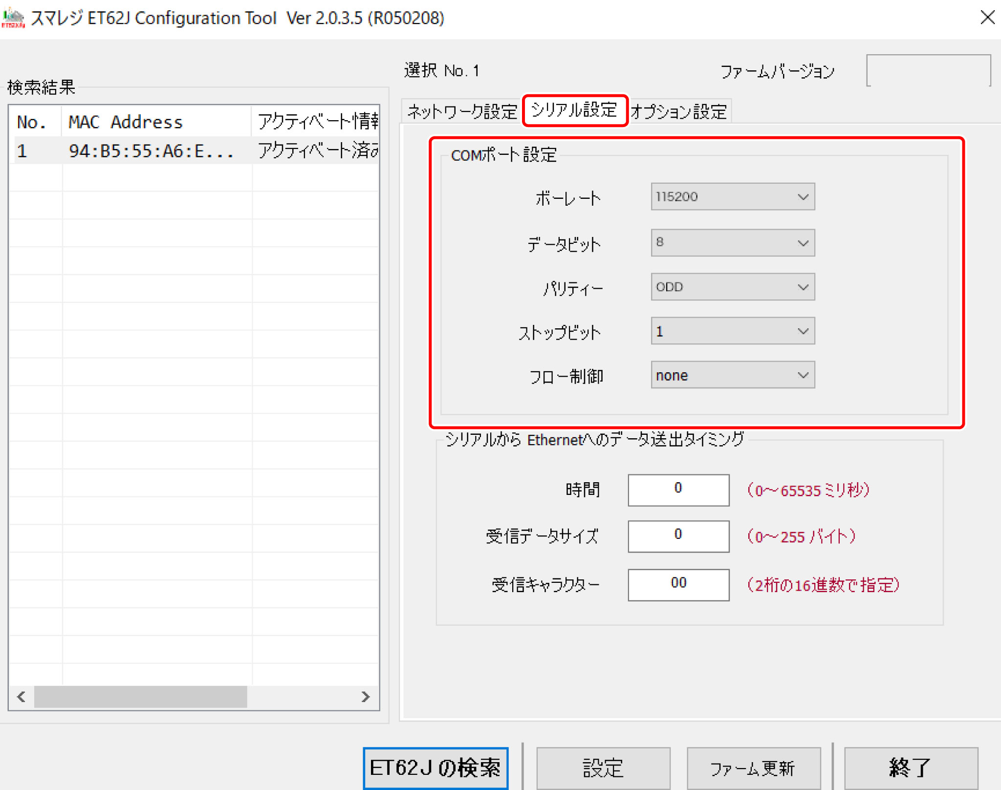Viewport: 1001px width, 790px height.
Task: Open the フロー制御 flow control dropdown
Action: click(732, 375)
